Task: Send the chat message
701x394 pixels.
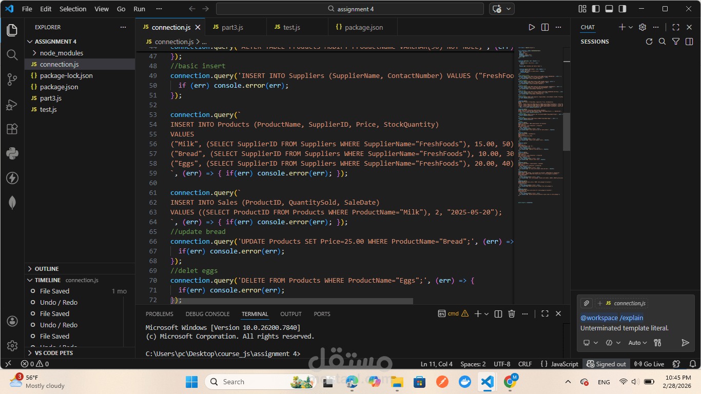Action: point(685,343)
